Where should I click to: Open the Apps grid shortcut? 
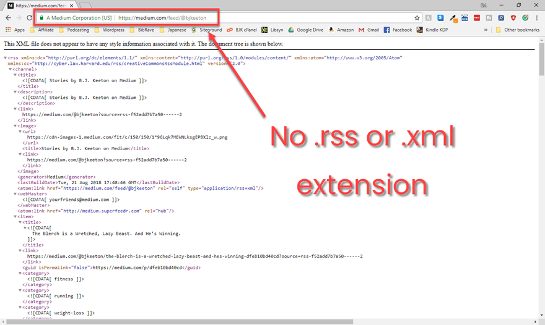[15, 30]
